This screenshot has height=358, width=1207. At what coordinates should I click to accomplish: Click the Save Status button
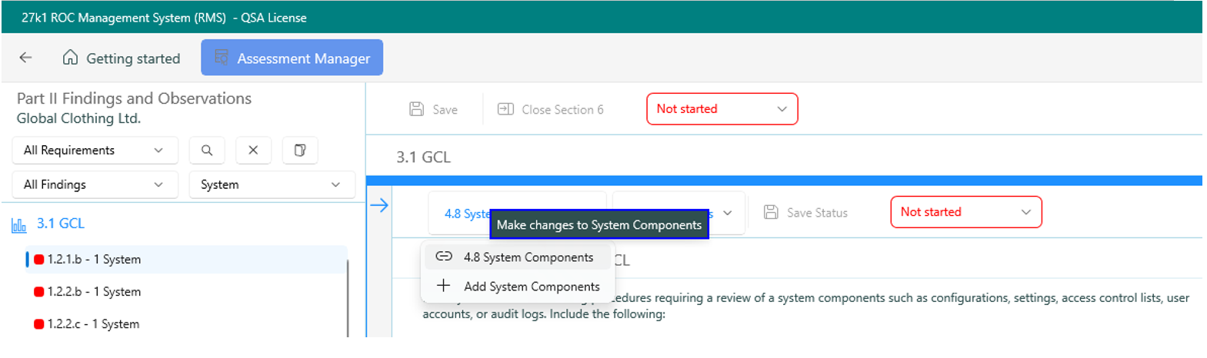(806, 213)
